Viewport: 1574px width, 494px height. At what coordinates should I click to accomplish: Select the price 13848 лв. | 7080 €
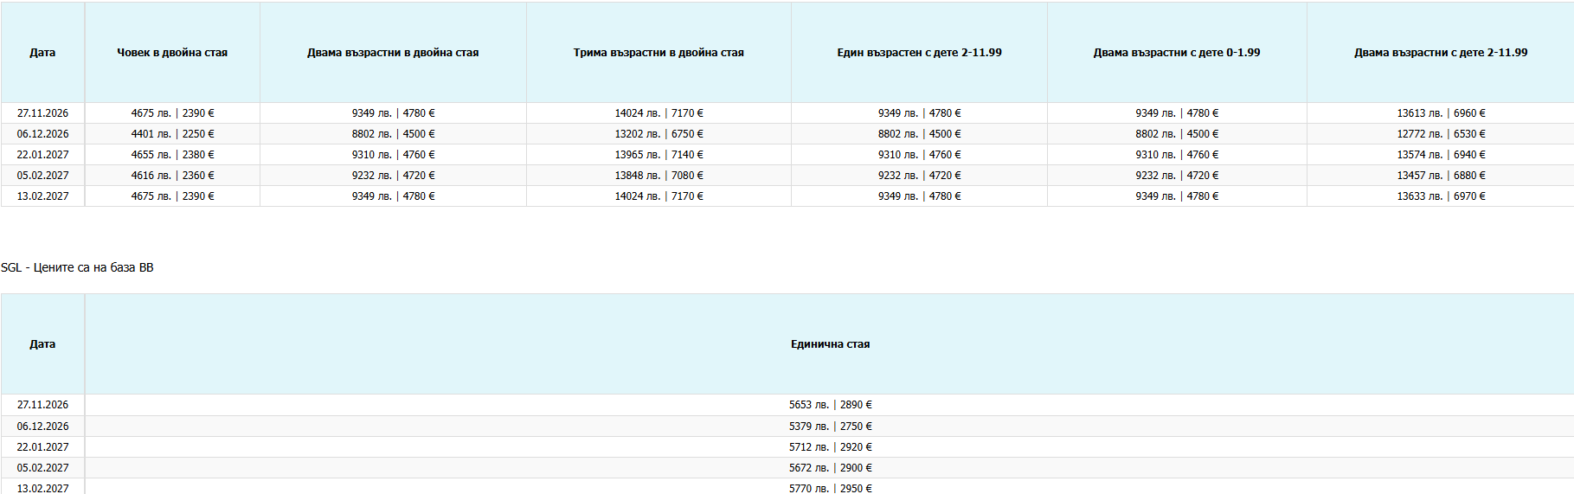[659, 176]
